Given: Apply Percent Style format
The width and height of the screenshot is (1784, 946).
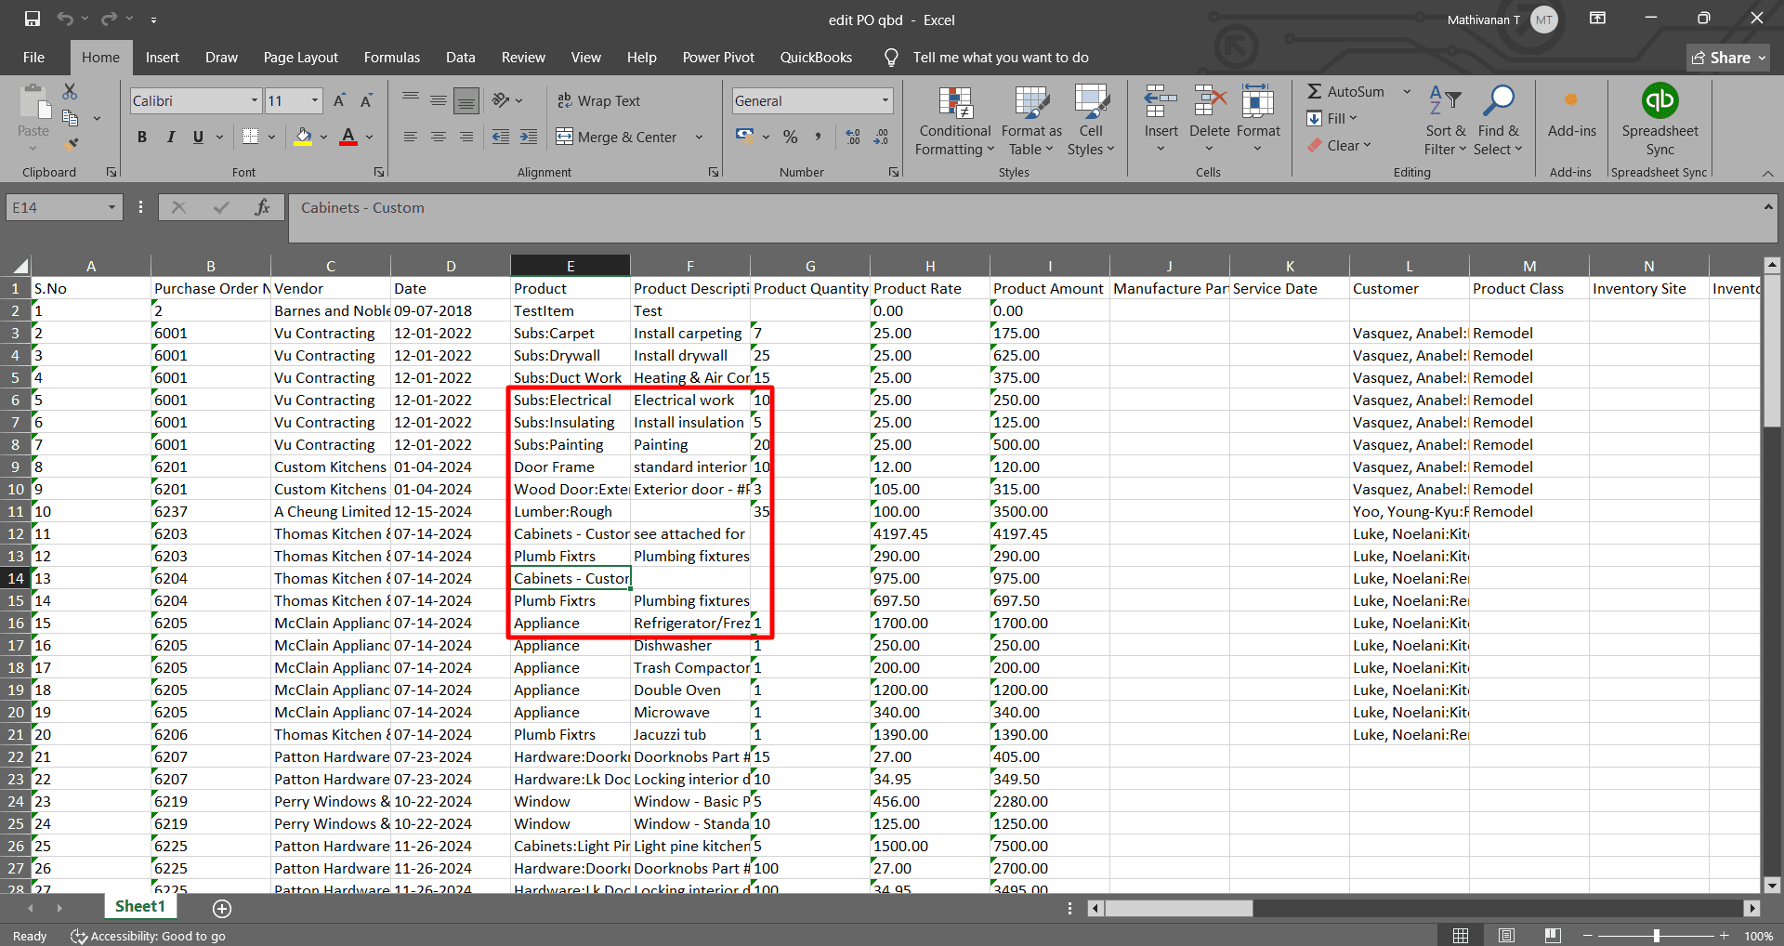Looking at the screenshot, I should click(791, 137).
